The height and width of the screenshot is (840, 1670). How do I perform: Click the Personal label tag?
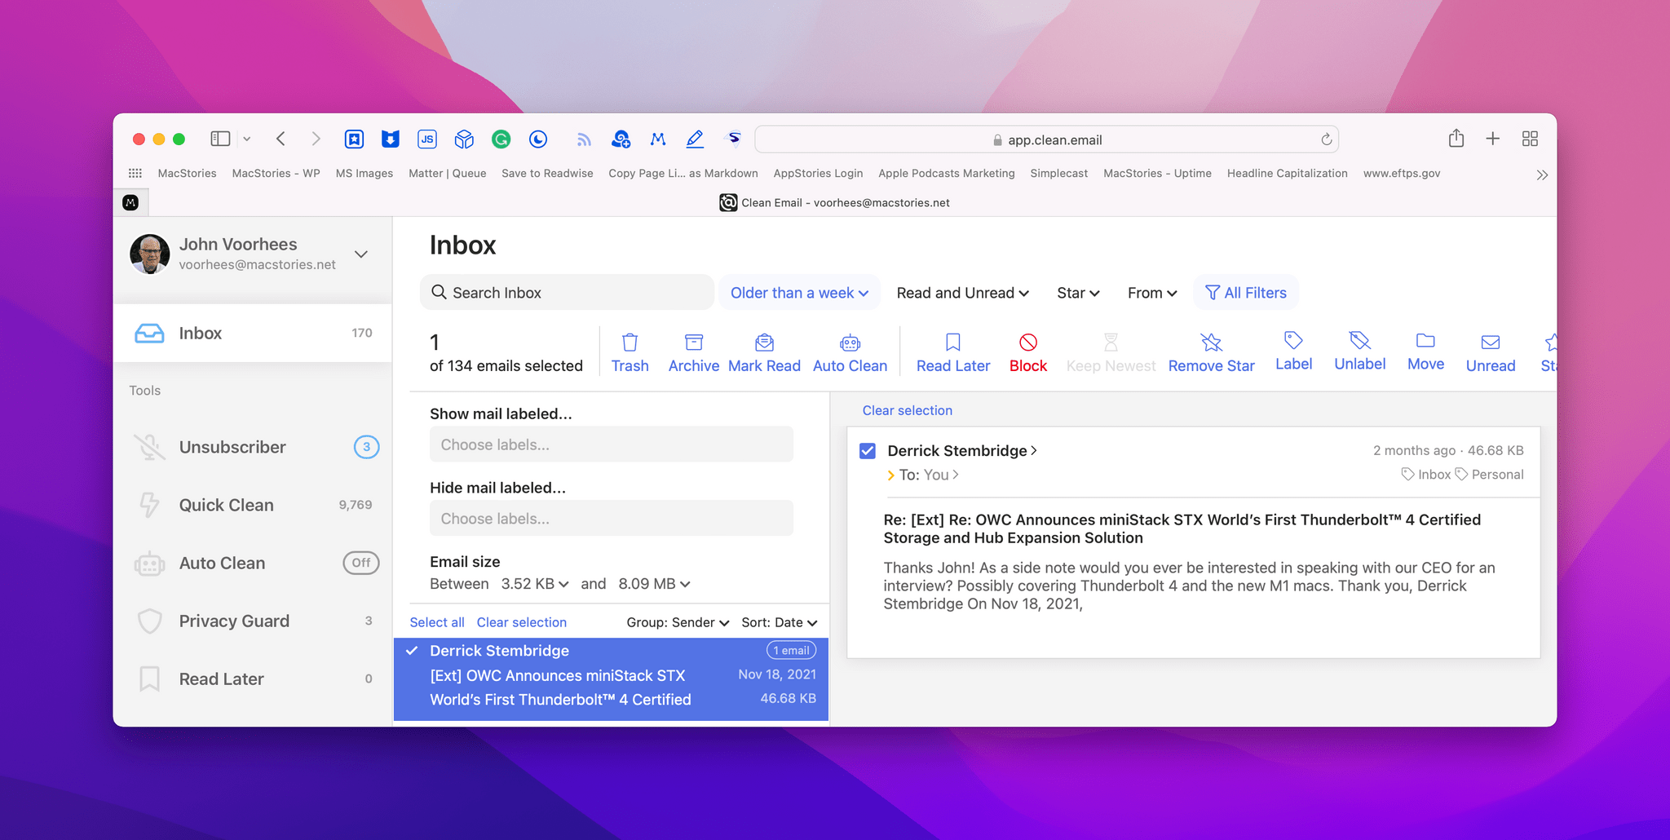[x=1490, y=475]
